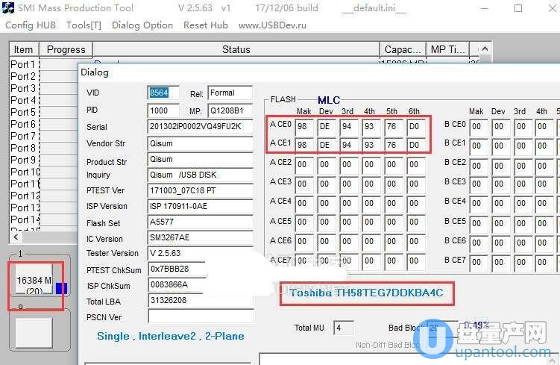
Task: Maximize the SMI Mass Production Tool window
Action: pos(518,8)
